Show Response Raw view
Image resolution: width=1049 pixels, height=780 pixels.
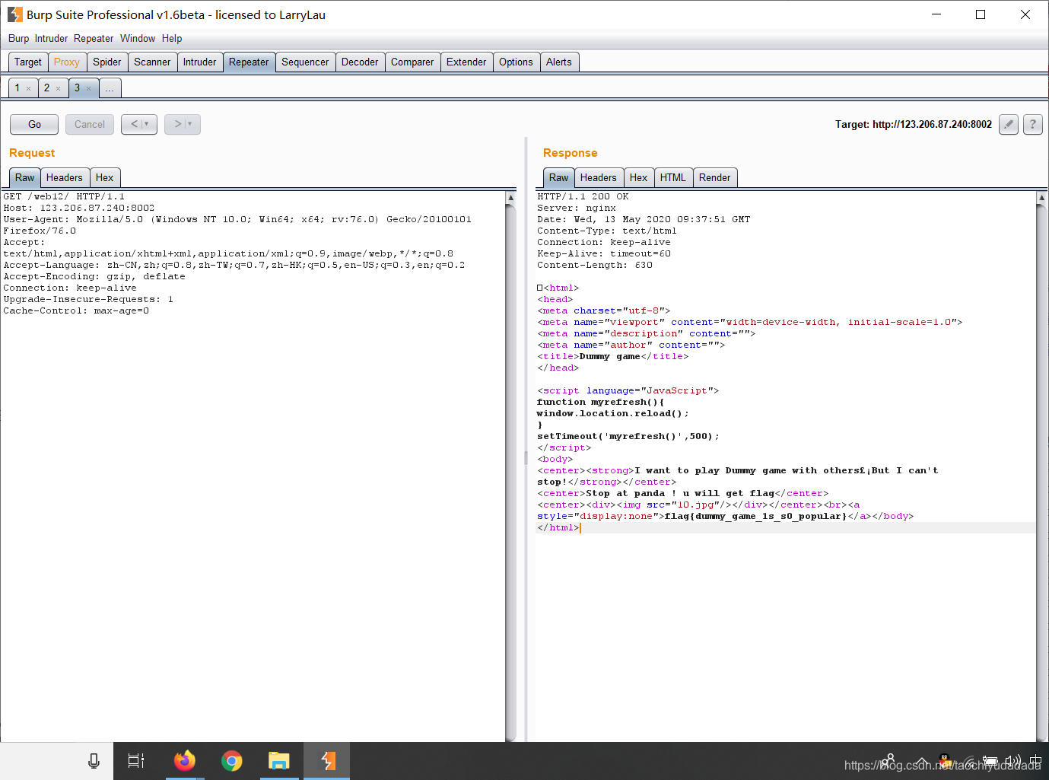tap(559, 178)
